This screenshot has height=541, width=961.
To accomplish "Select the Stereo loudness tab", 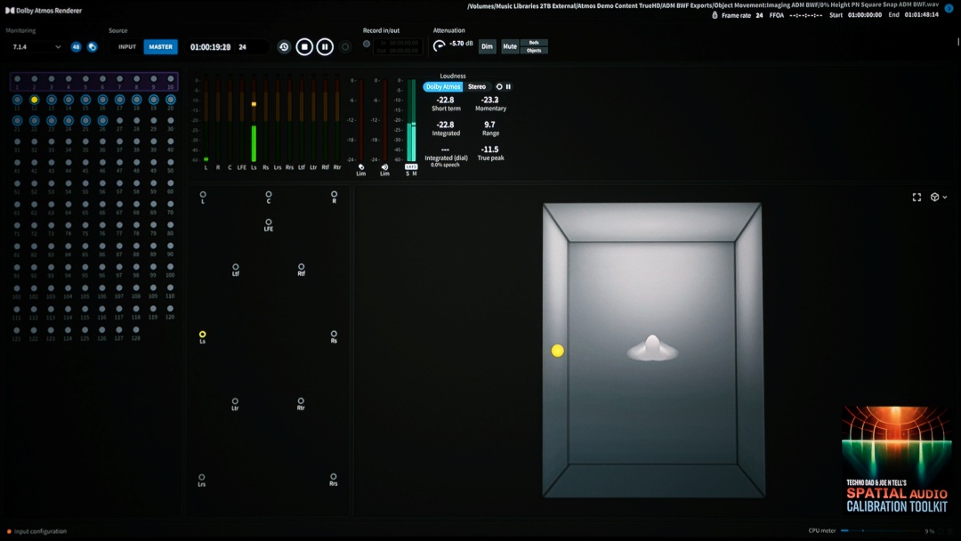I will coord(477,87).
